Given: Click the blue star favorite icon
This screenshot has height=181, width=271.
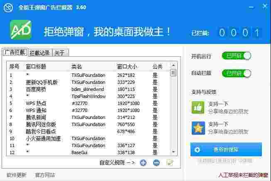Looking at the screenshot, I should (198, 128).
